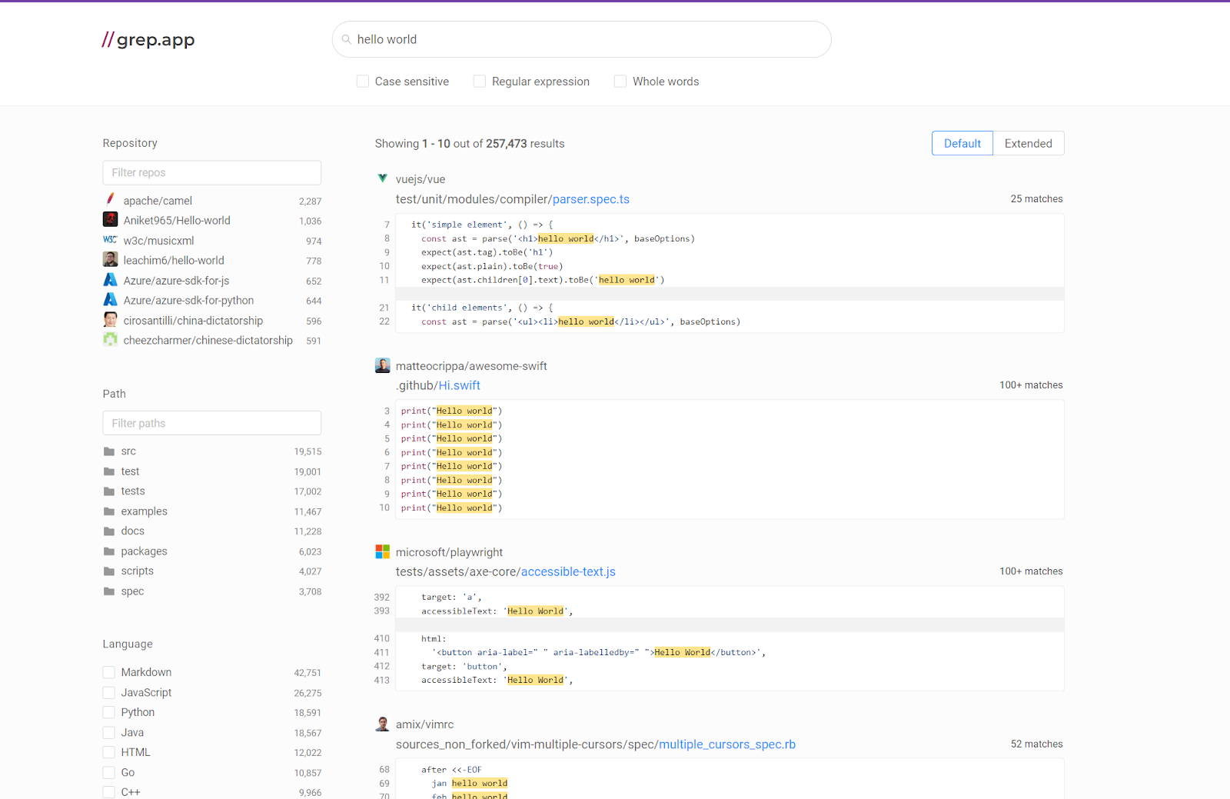Screen dimensions: 1230x799
Task: Check the Java language filter
Action: coord(109,732)
